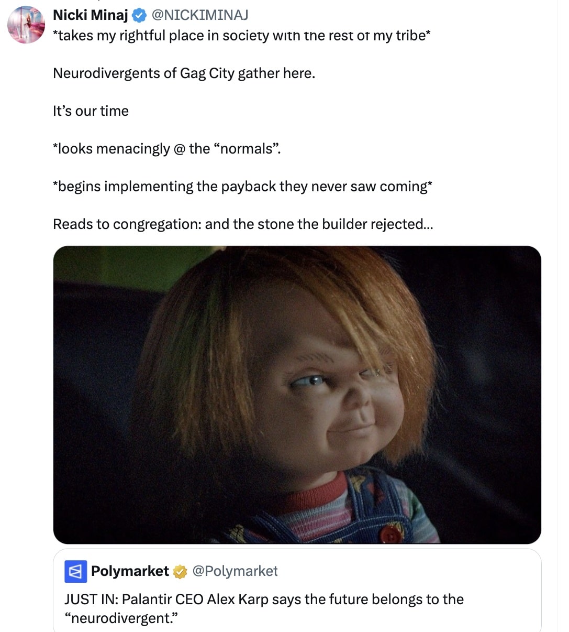Image resolution: width=569 pixels, height=632 pixels.
Task: Visit the @NICKIMINAJ handle
Action: (x=200, y=15)
